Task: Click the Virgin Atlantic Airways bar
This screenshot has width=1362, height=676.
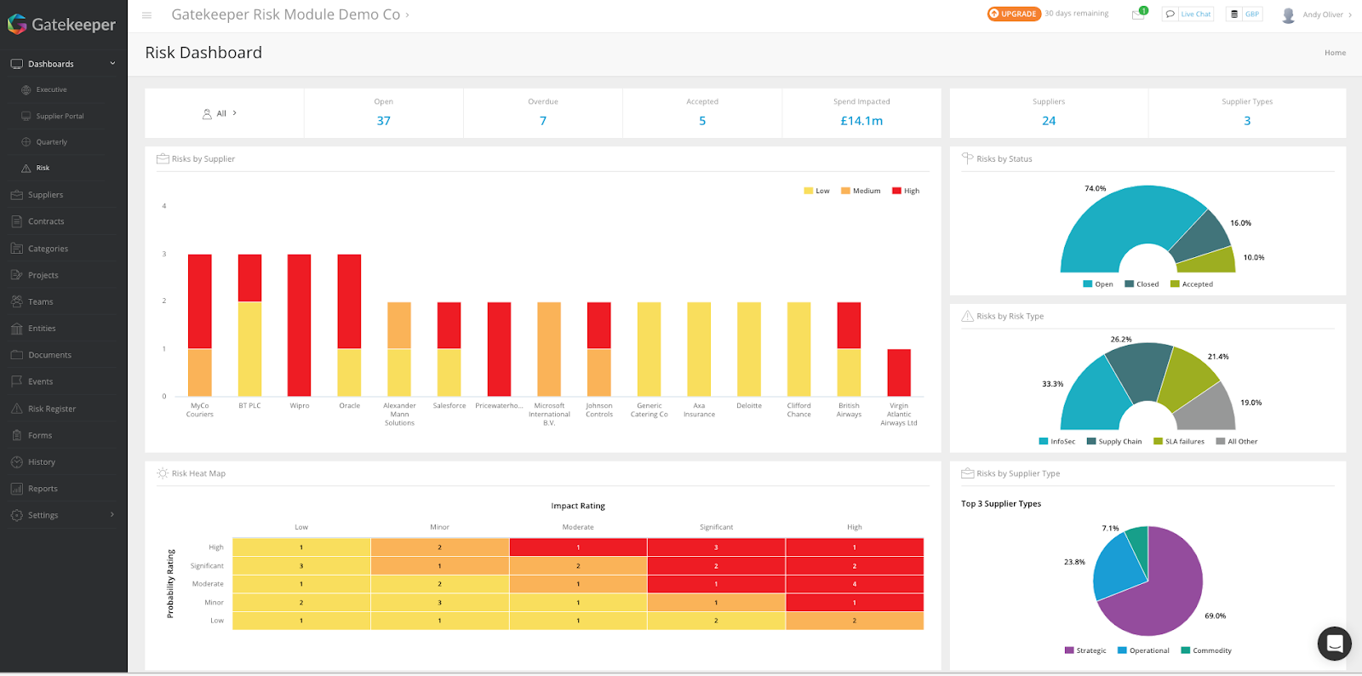Action: tap(899, 373)
